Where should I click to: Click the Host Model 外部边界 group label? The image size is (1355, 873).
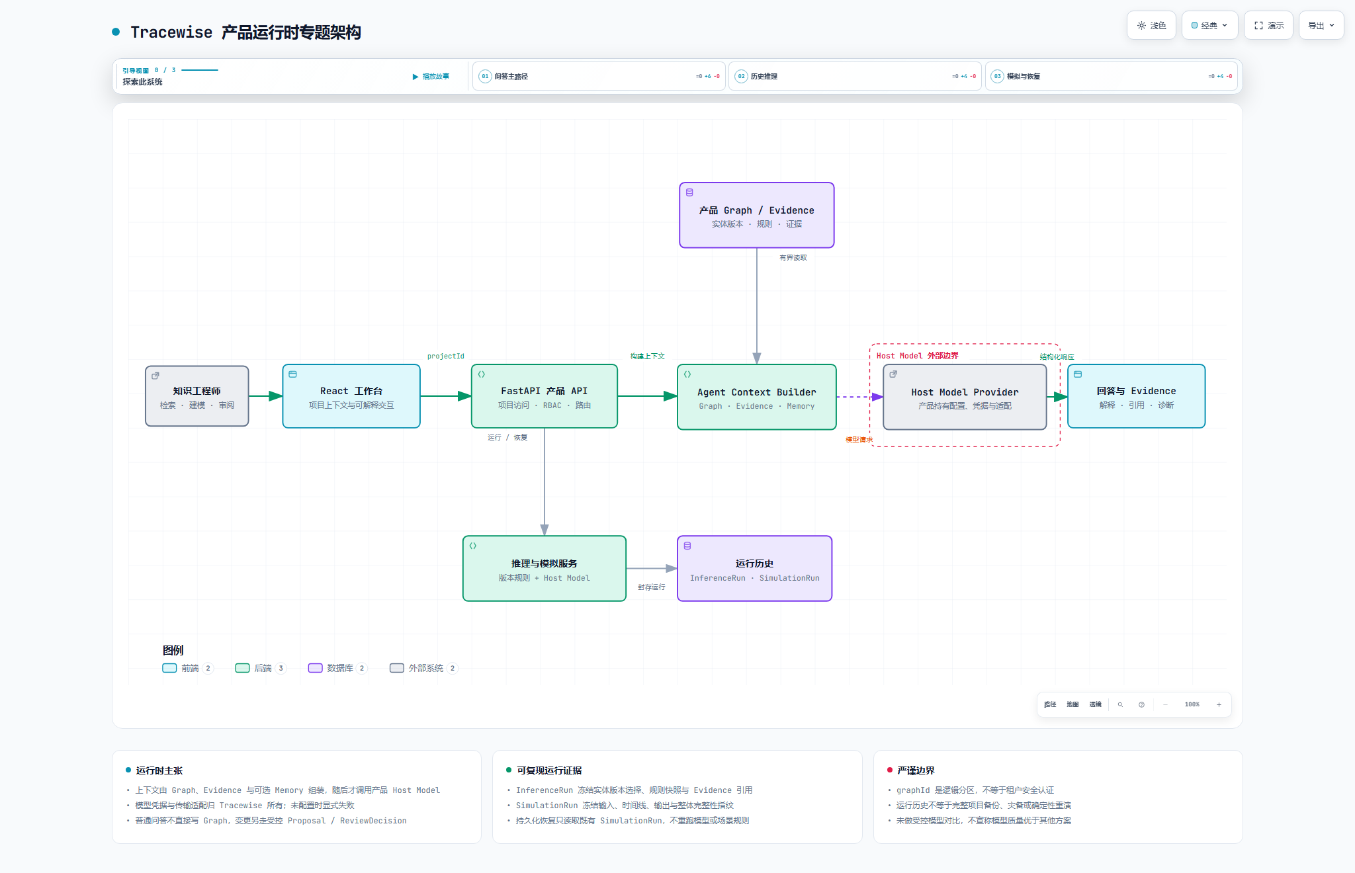click(917, 355)
